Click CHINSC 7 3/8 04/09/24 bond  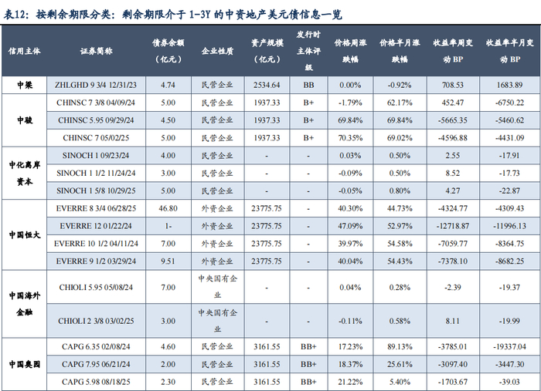pos(96,103)
